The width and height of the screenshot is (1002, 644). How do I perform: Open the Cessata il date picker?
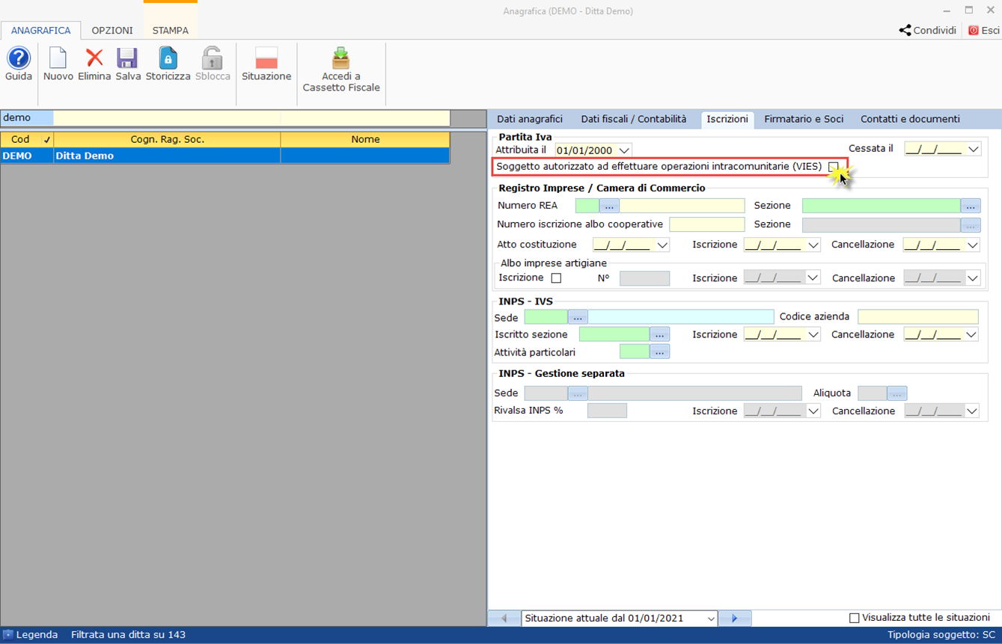973,149
